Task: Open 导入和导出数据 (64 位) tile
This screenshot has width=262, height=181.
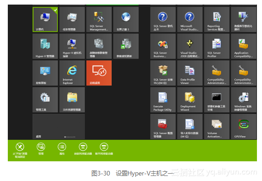Action: click(x=190, y=127)
